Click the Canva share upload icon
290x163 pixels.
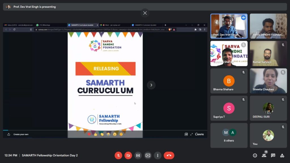pyautogui.click(x=9, y=134)
